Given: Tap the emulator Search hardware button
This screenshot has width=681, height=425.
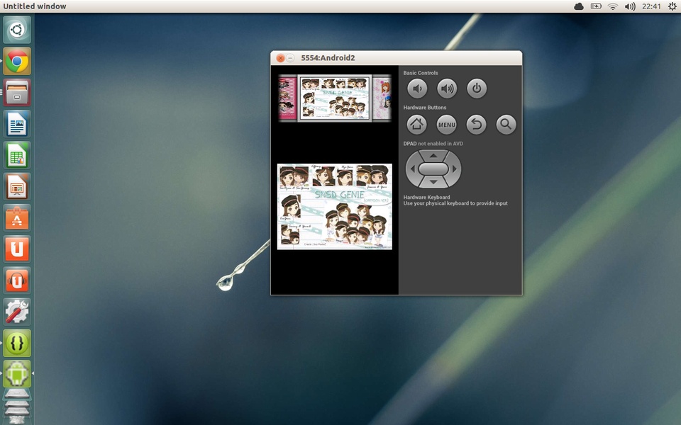Looking at the screenshot, I should point(506,125).
